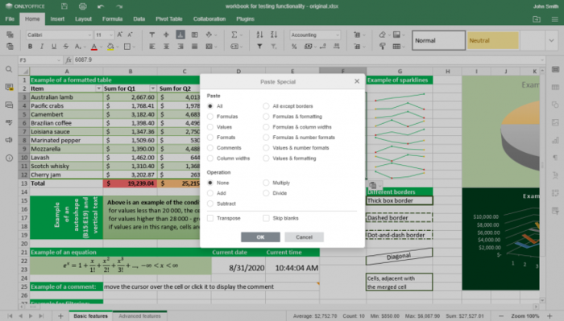
Task: Click the formula bar input field
Action: [305, 60]
